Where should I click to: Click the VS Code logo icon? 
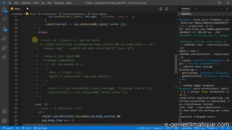pyautogui.click(x=3, y=3)
